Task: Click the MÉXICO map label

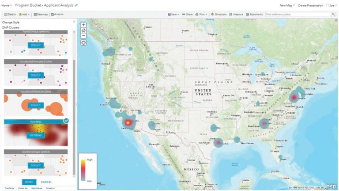Action: point(191,169)
